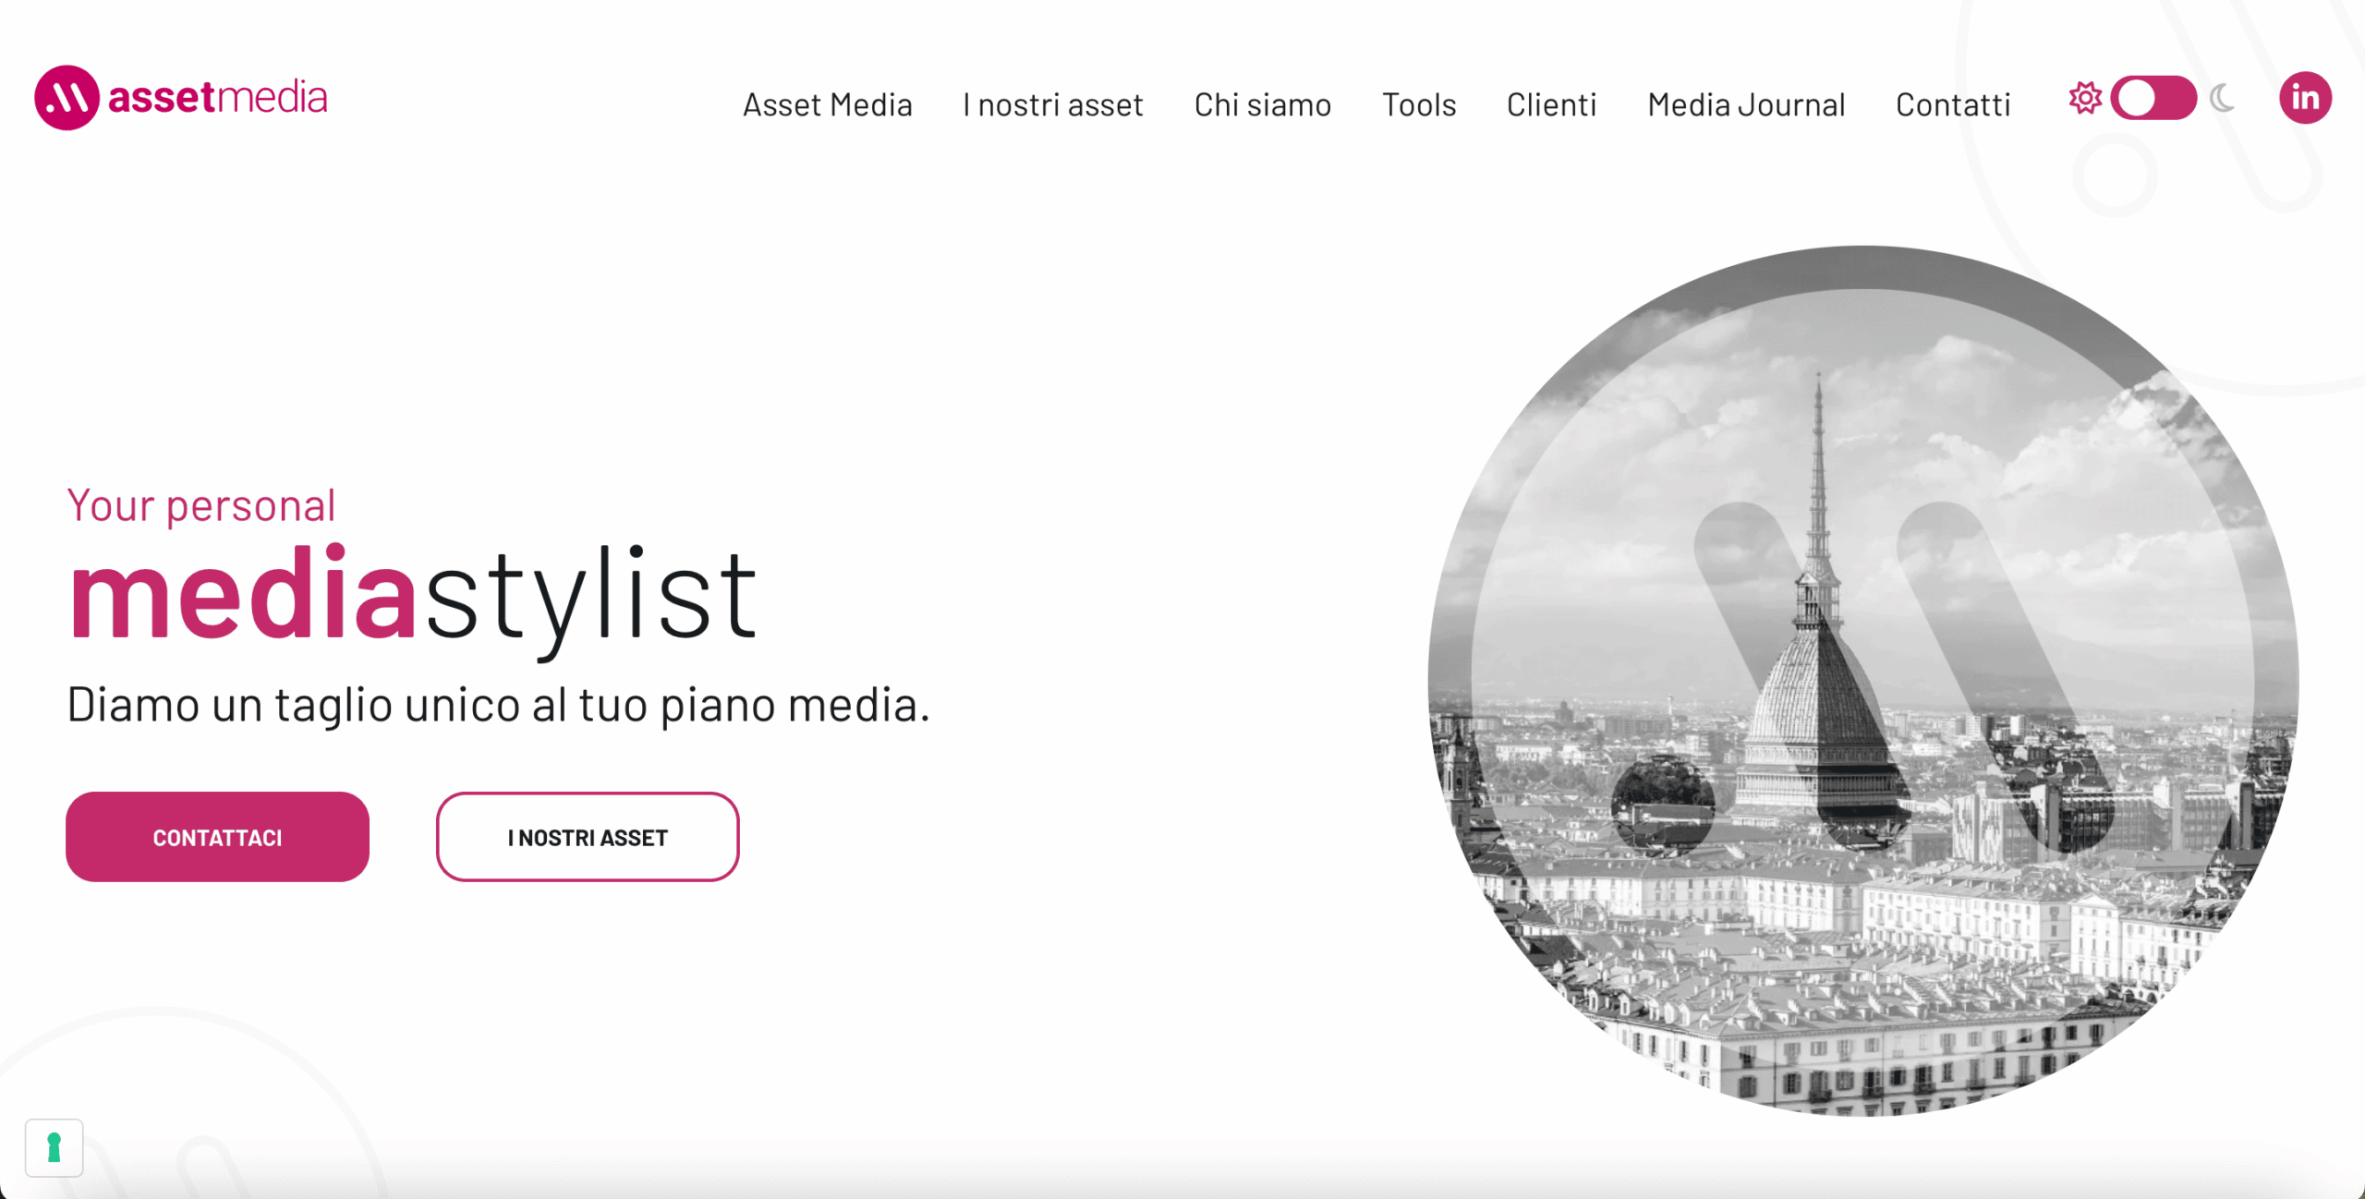Open the green keyhole privacy widget
The width and height of the screenshot is (2365, 1199).
tap(55, 1148)
